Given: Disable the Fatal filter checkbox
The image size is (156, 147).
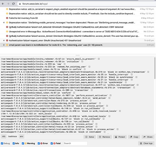Looking at the screenshot, I should coord(52,143).
